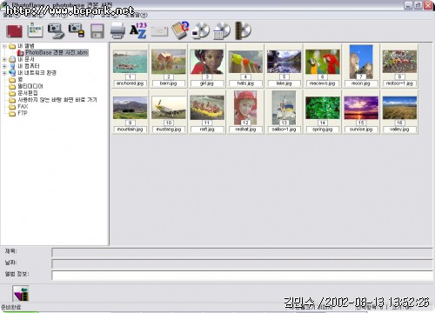Click the file name label anchored.jpg
The height and width of the screenshot is (313, 435).
coord(130,83)
